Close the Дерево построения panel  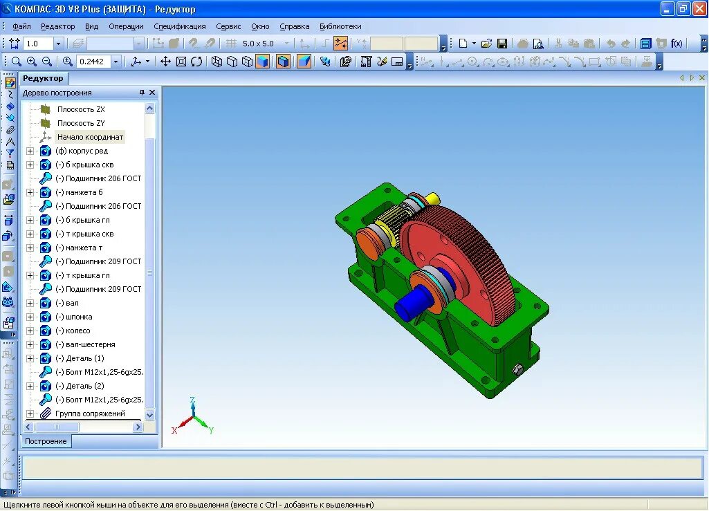(x=152, y=92)
